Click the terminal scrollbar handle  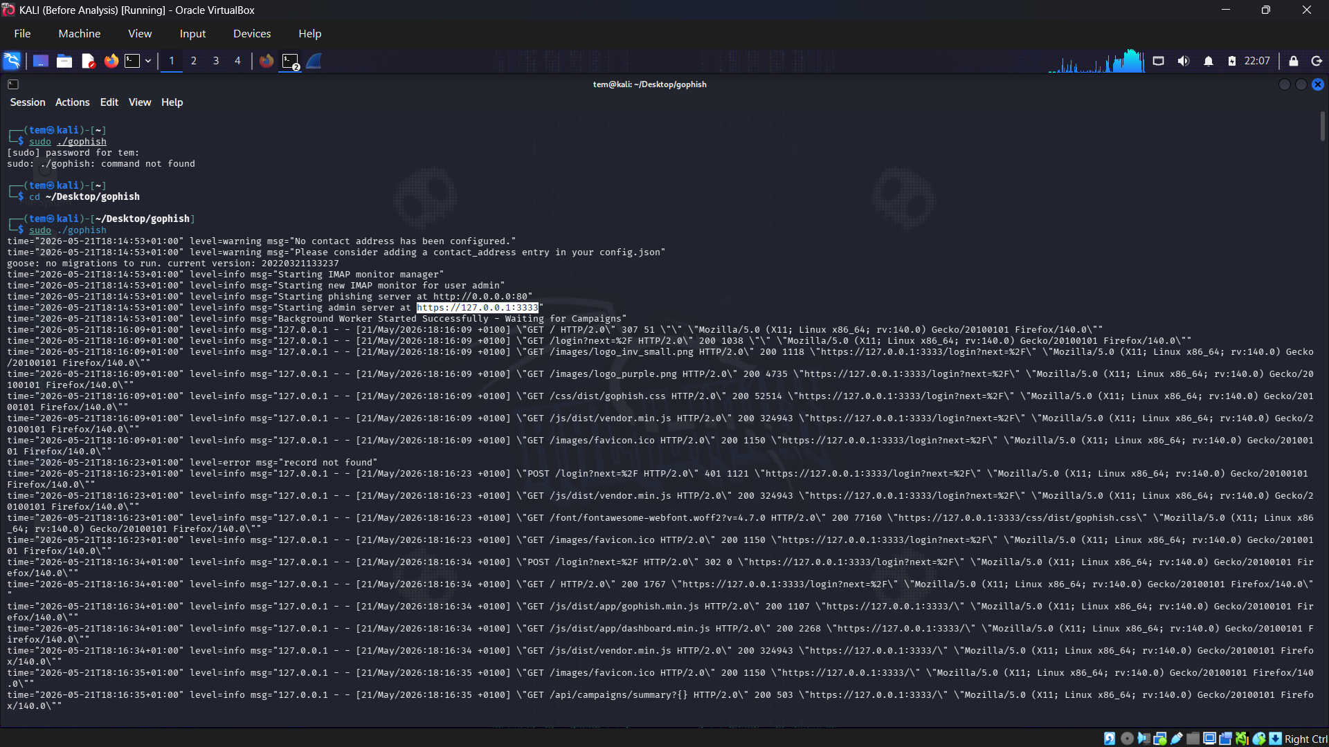tap(1322, 126)
